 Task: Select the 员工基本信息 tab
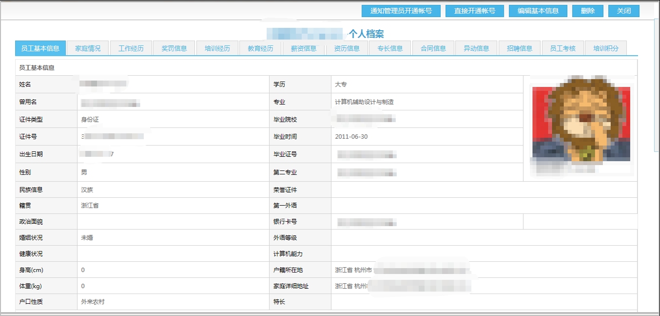40,48
